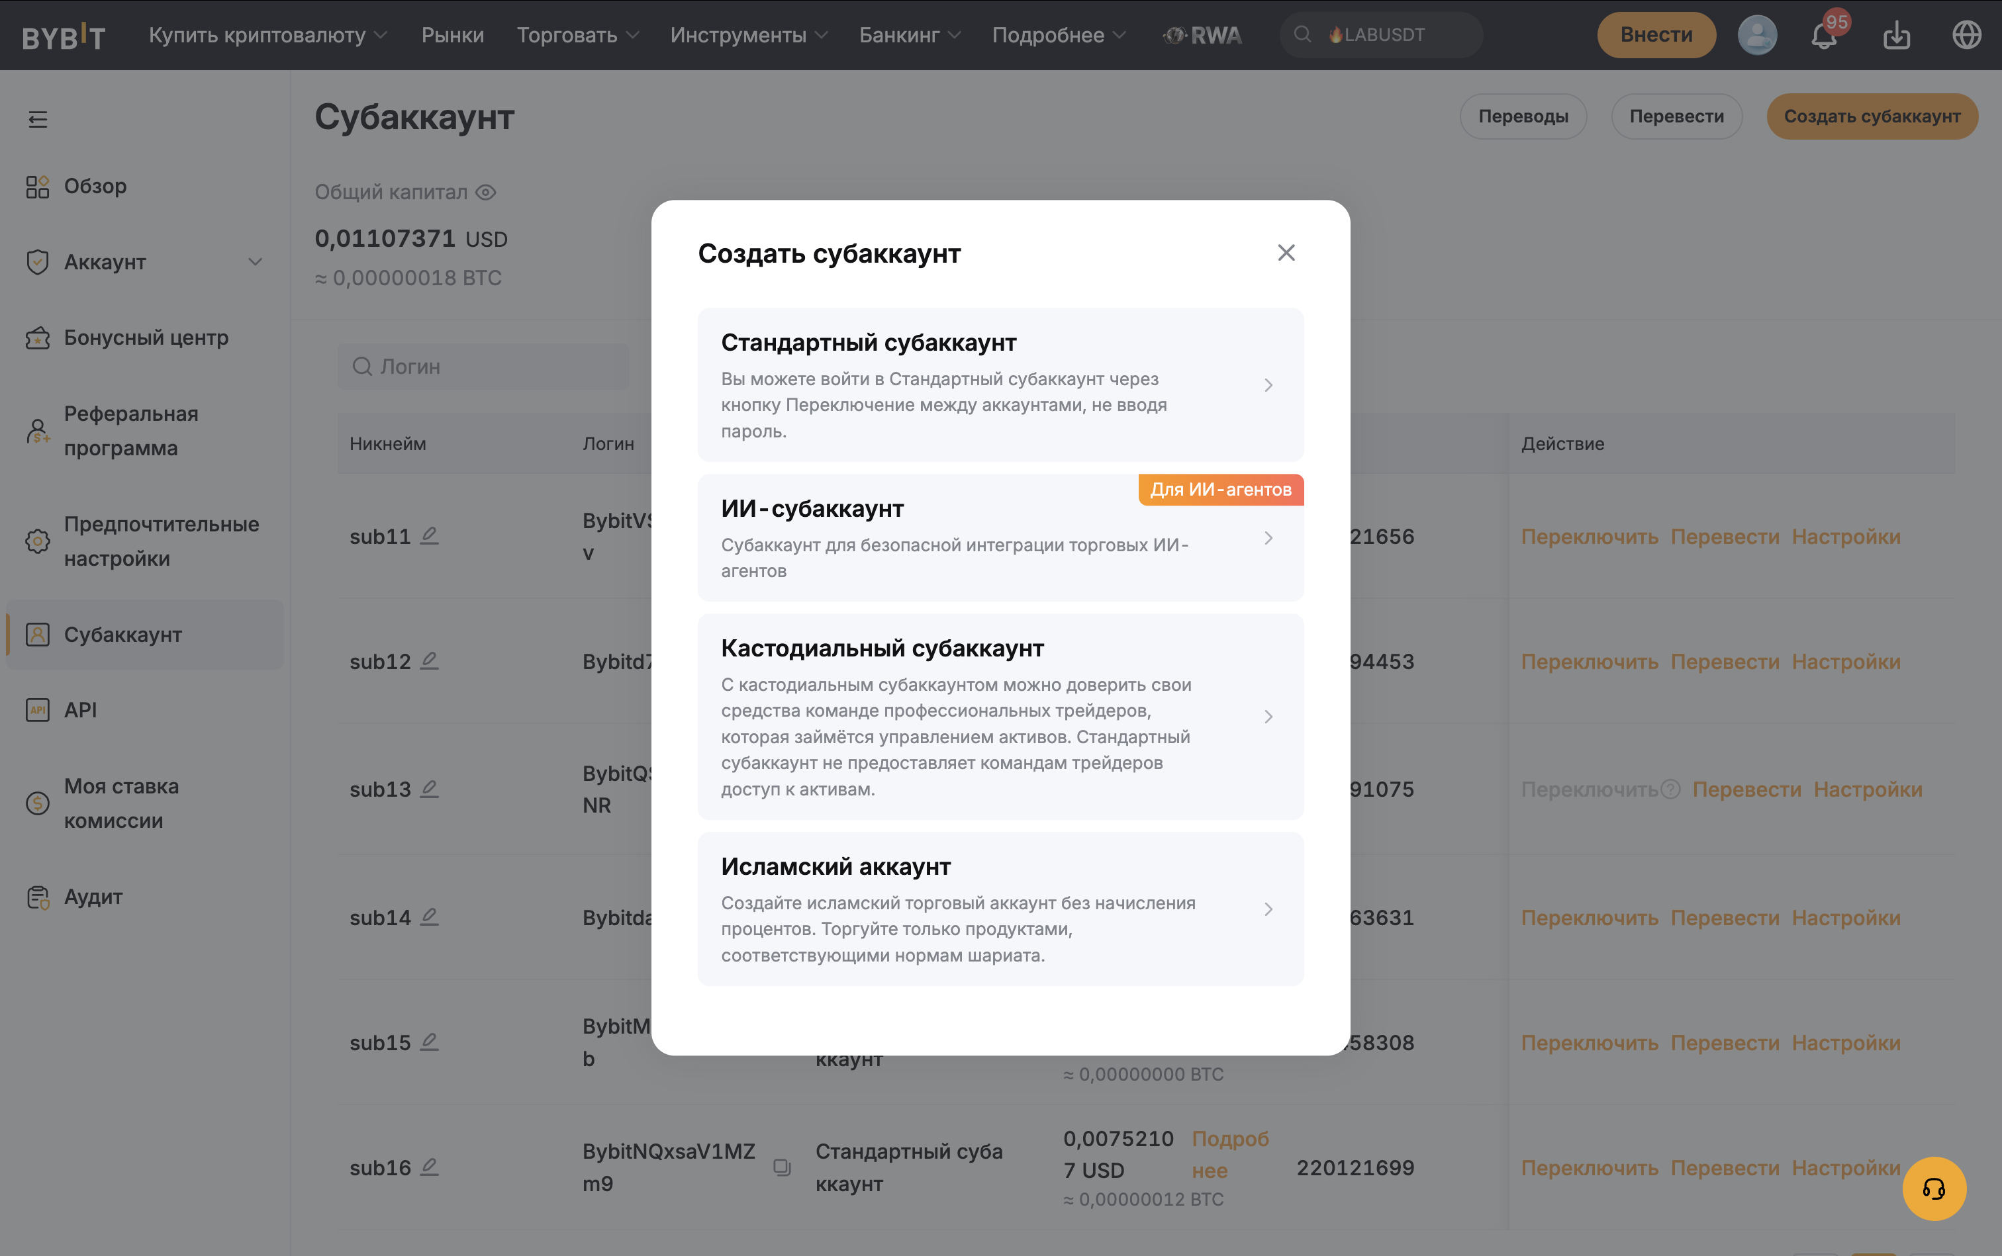
Task: Open Бонусный центр sidebar item
Action: (144, 338)
